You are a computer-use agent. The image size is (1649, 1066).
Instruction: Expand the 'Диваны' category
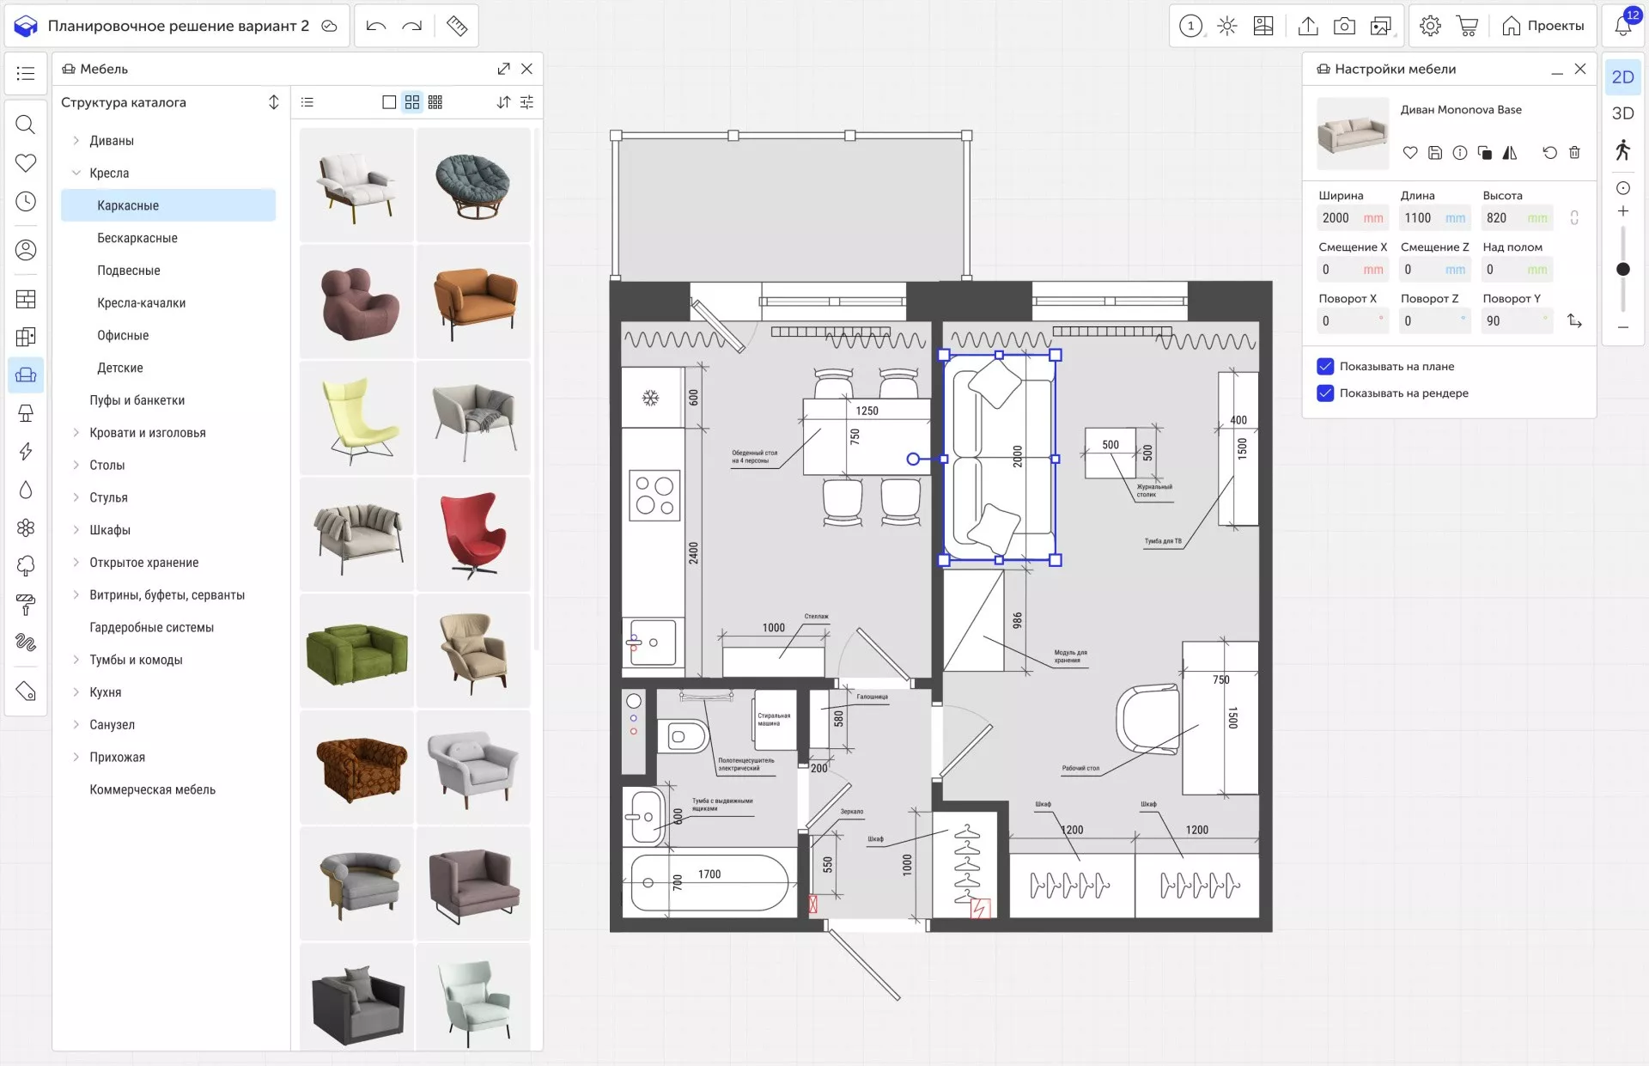(x=76, y=141)
